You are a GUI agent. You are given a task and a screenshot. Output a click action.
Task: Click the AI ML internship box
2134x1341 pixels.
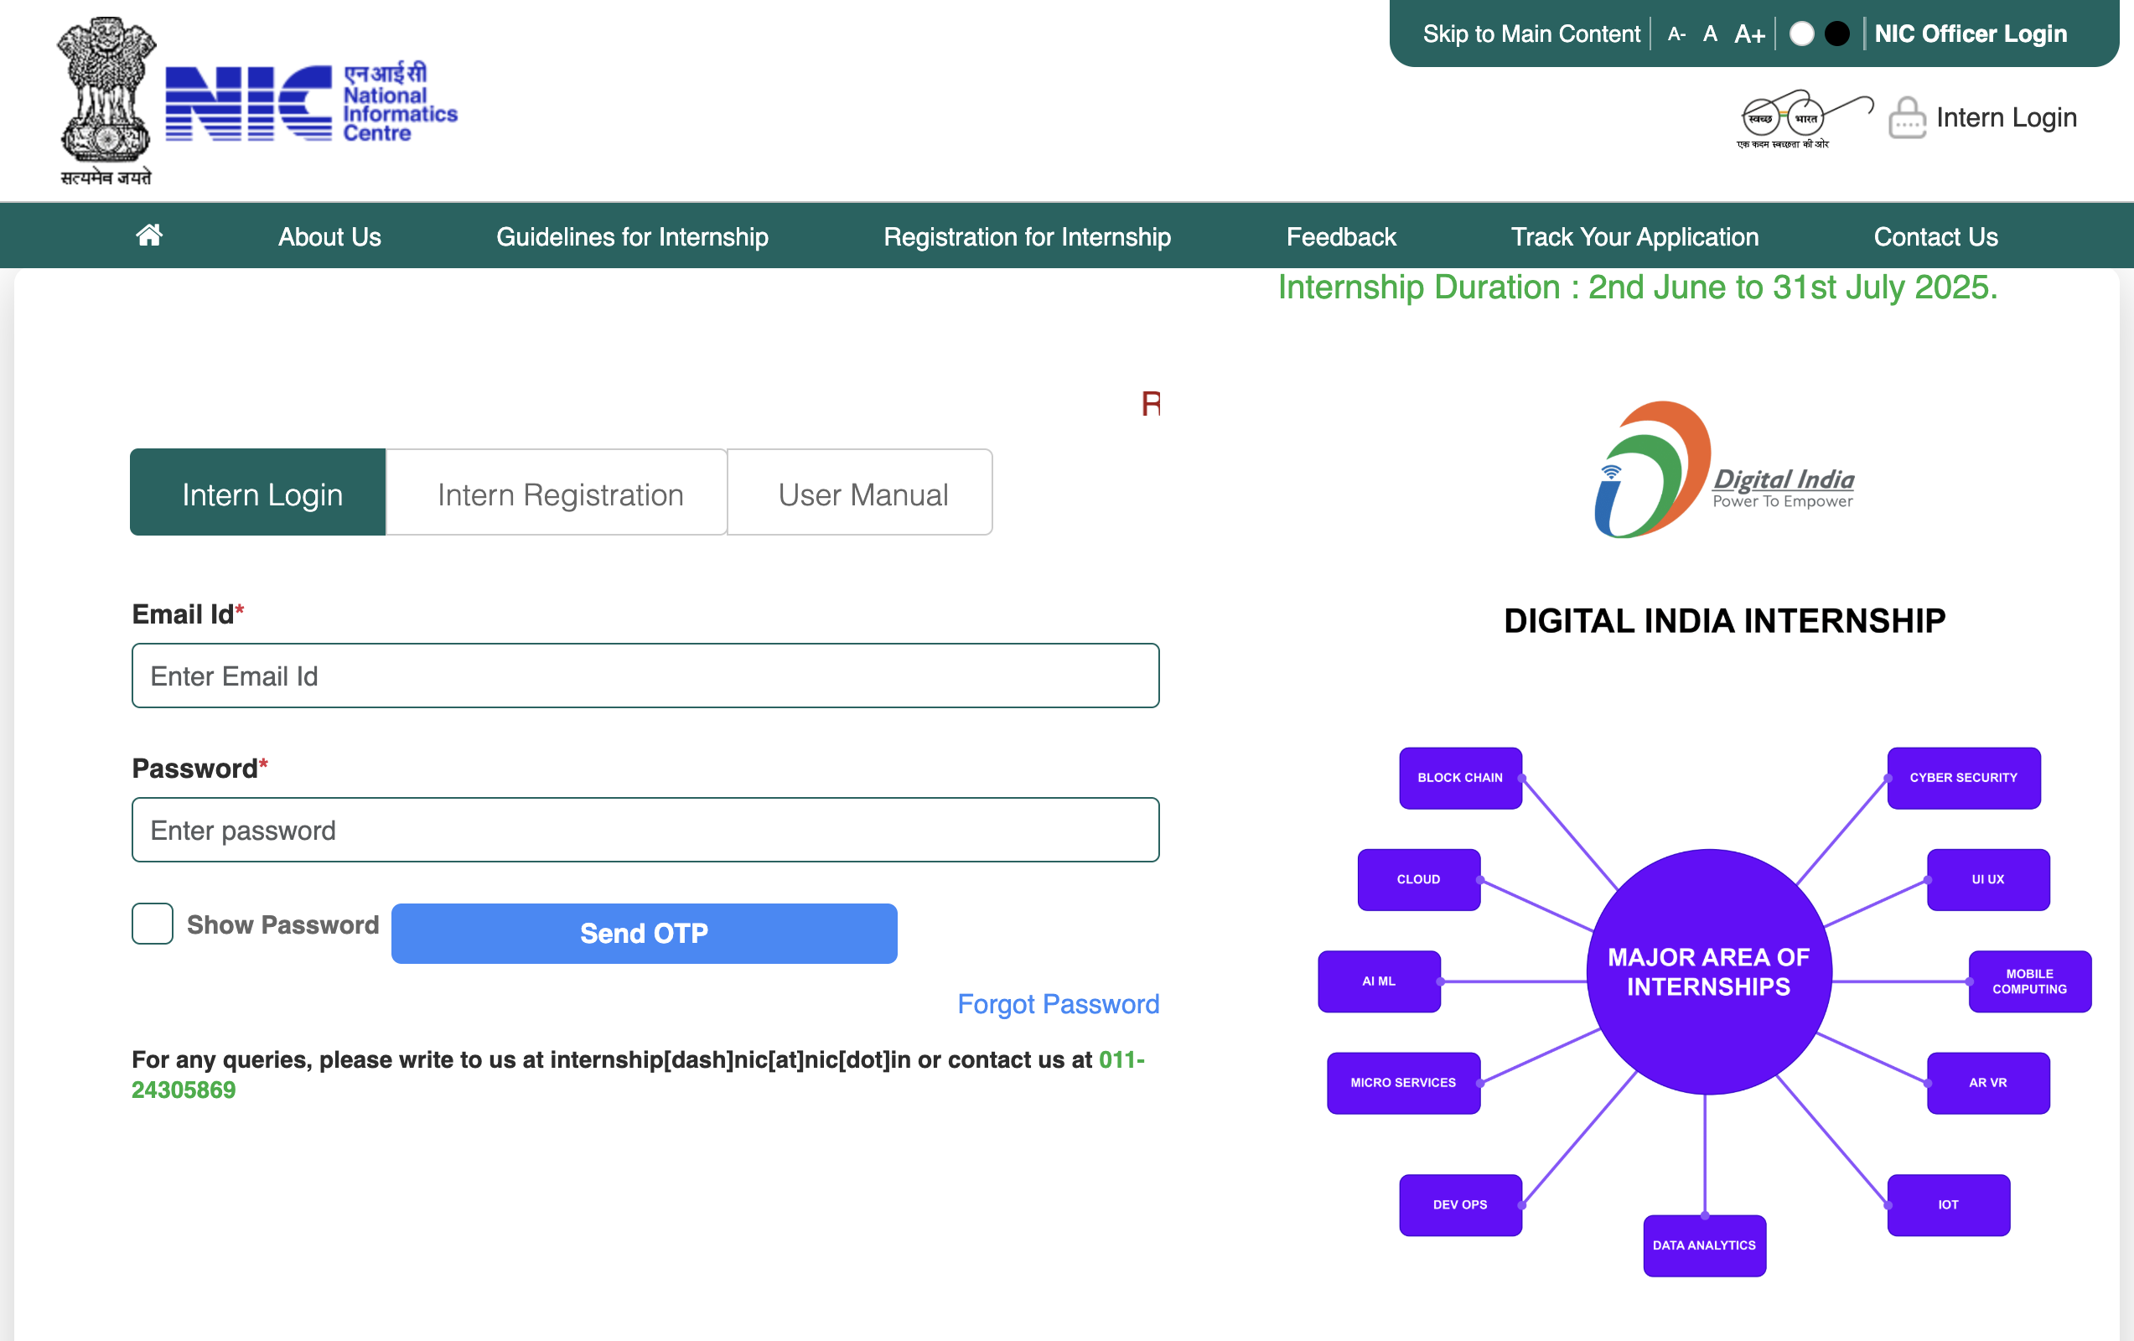[1379, 981]
